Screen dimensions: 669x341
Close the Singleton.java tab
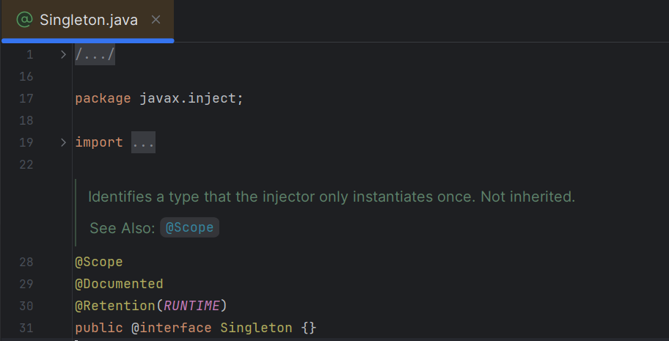click(x=156, y=20)
